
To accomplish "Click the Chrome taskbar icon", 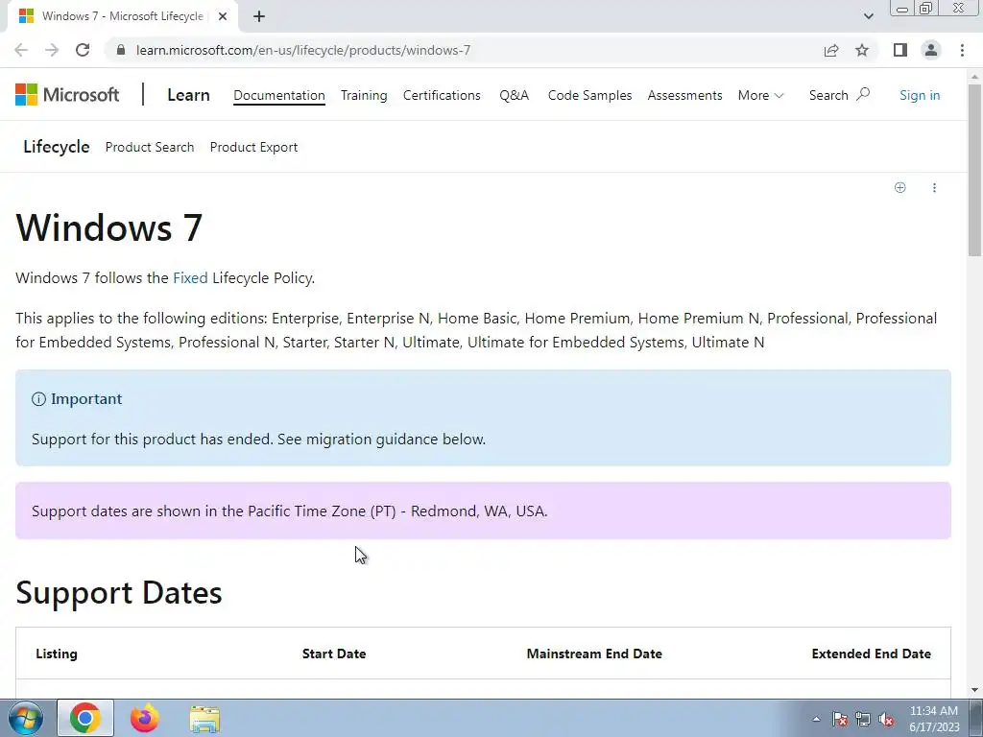I will coord(85,718).
